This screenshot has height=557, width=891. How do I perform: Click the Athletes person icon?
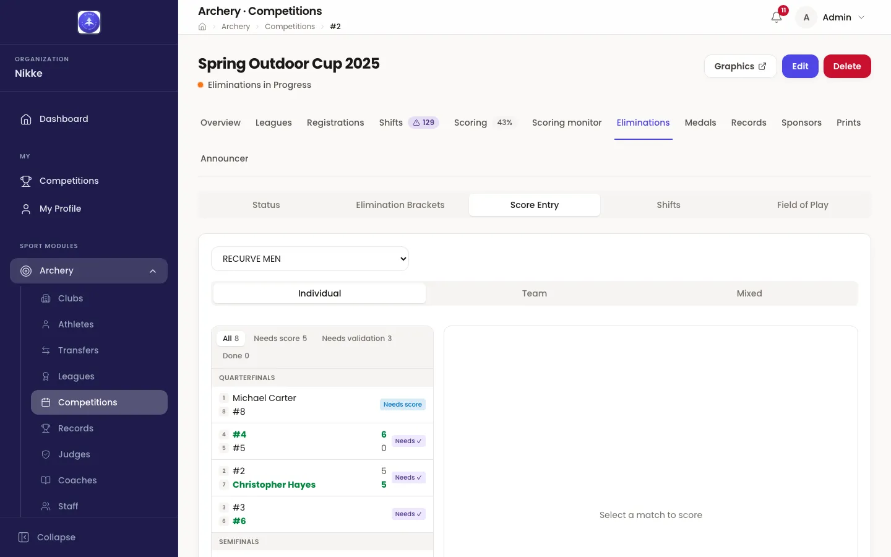coord(46,324)
